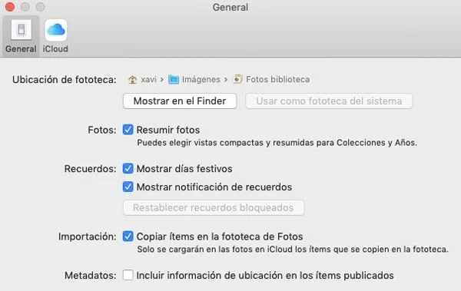The height and width of the screenshot is (291, 461).
Task: Enable Incluir información de ubicación checkbox
Action: pos(128,275)
